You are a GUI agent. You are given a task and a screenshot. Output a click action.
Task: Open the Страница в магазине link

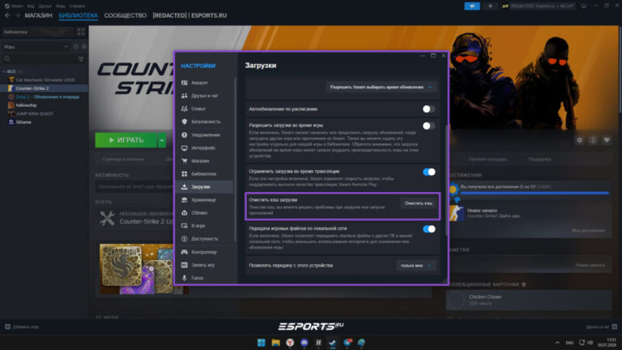(123, 159)
